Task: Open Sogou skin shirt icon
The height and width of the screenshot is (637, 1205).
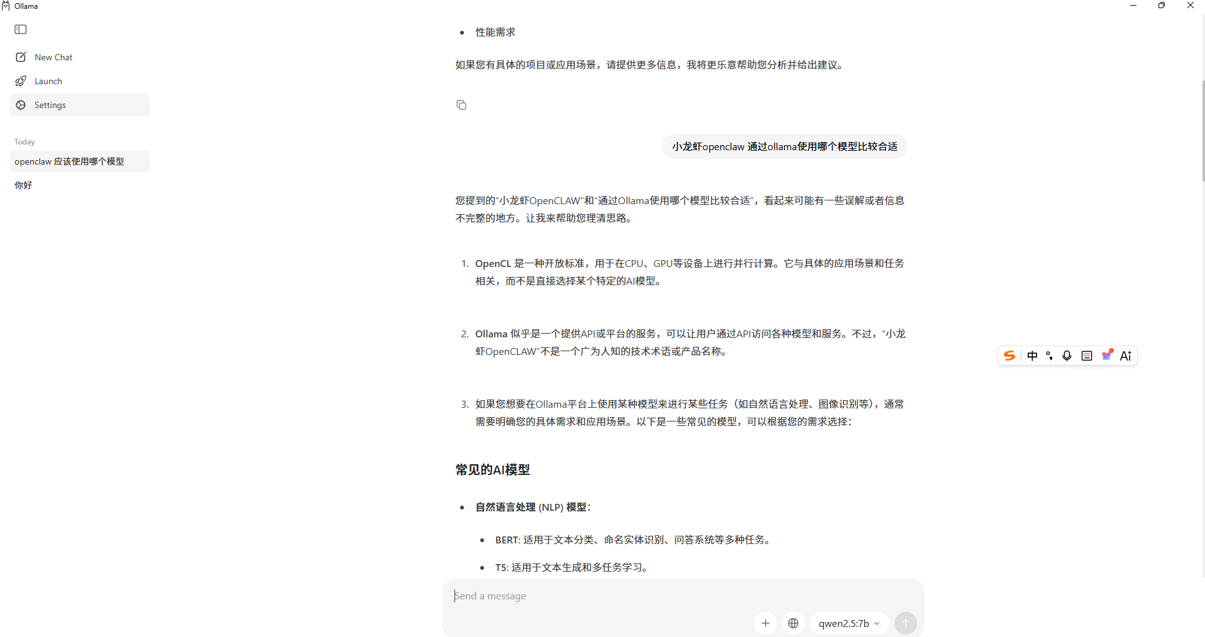Action: (1107, 355)
